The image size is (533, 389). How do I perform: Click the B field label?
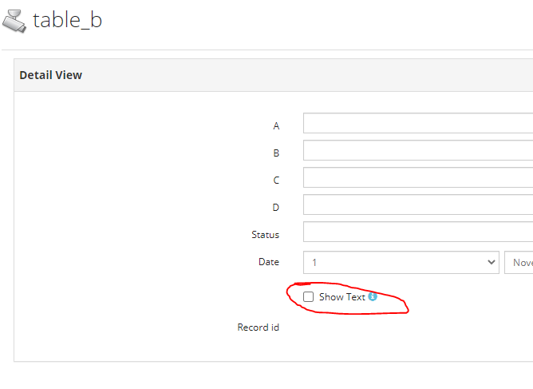point(276,153)
